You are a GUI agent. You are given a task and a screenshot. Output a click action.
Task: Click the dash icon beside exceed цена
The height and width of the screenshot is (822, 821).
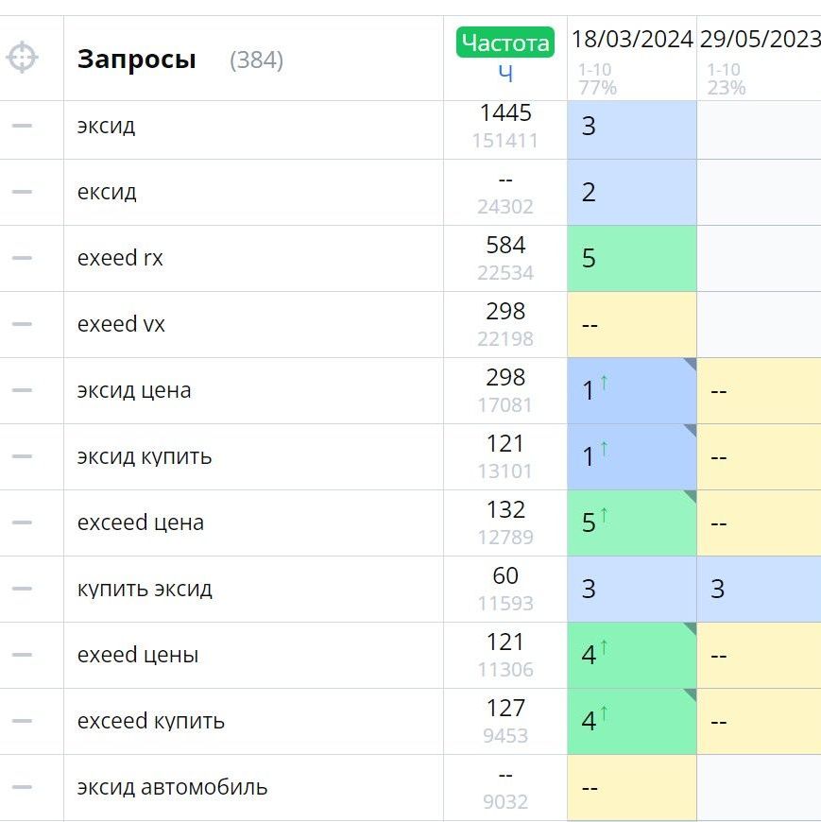point(22,522)
